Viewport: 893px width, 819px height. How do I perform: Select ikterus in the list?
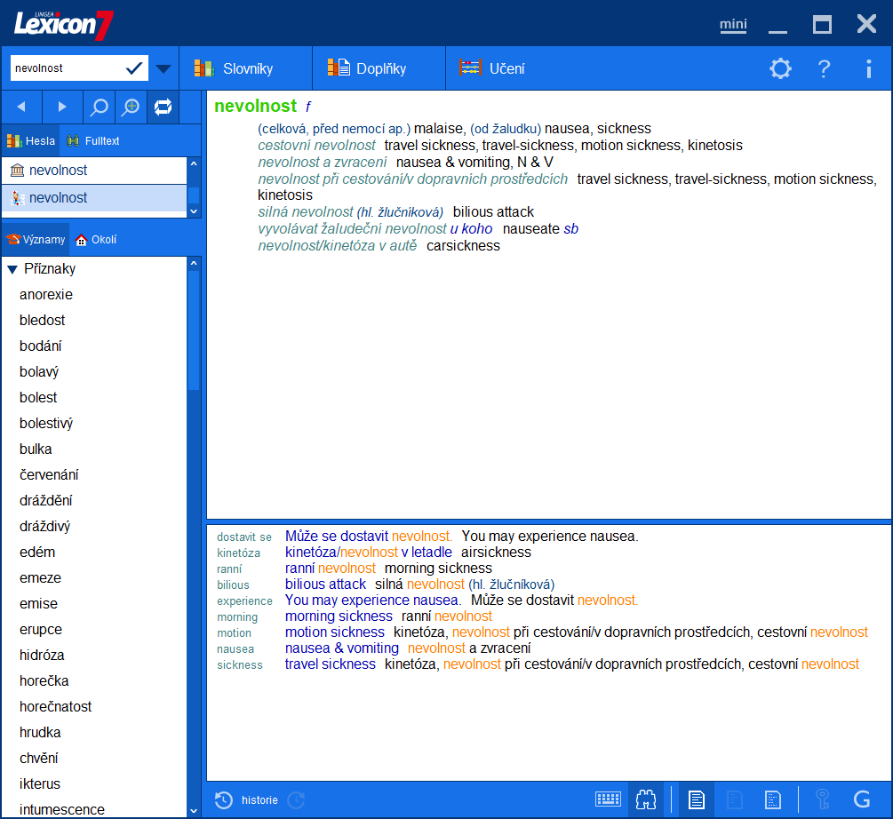[39, 783]
